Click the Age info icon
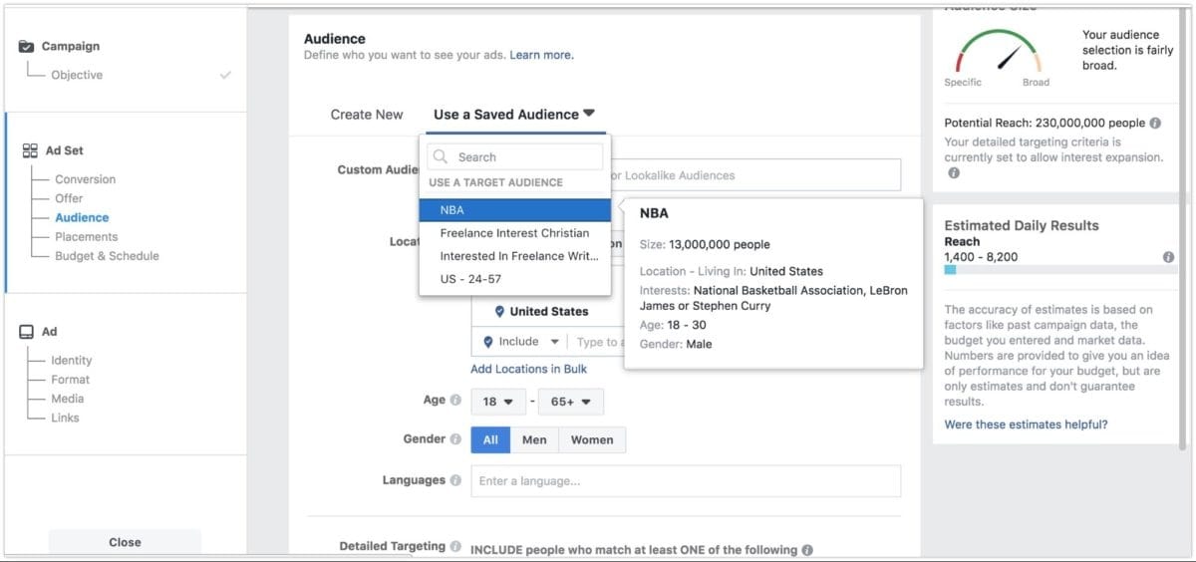The image size is (1196, 562). (455, 400)
